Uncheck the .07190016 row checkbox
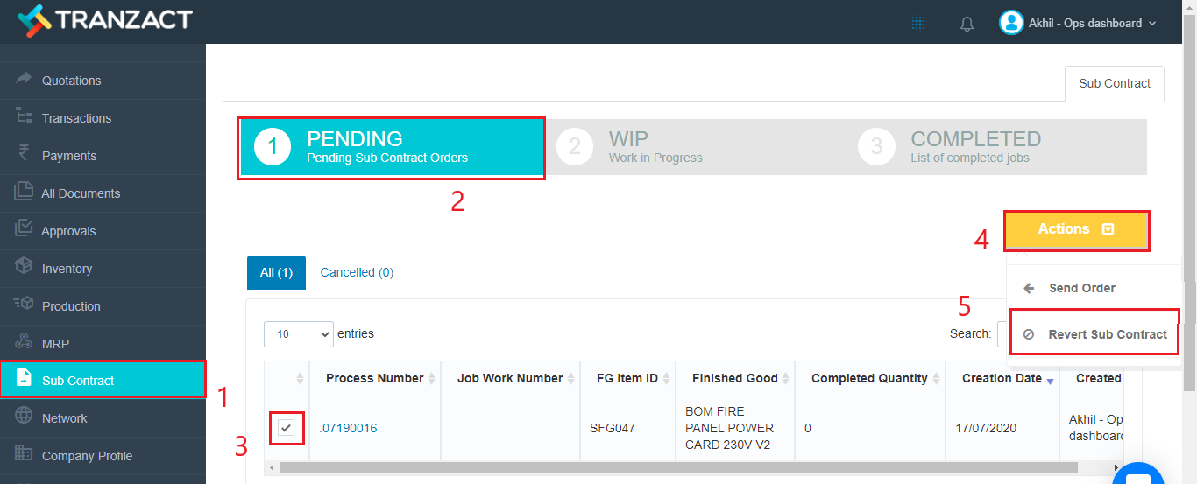Image resolution: width=1197 pixels, height=484 pixels. coord(287,427)
